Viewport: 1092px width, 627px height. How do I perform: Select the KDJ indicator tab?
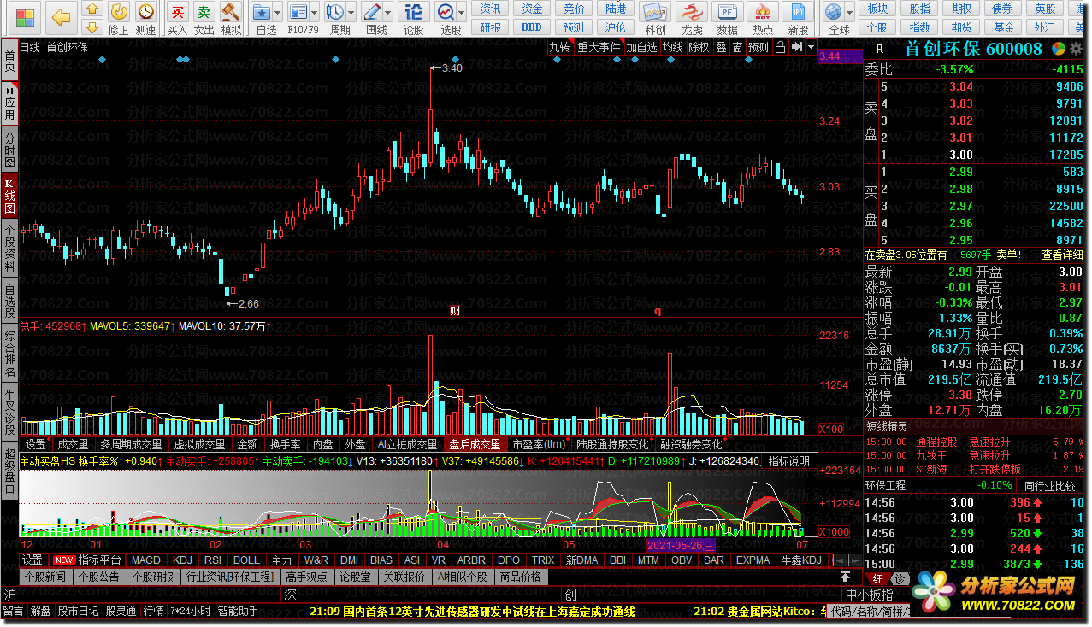coord(182,560)
